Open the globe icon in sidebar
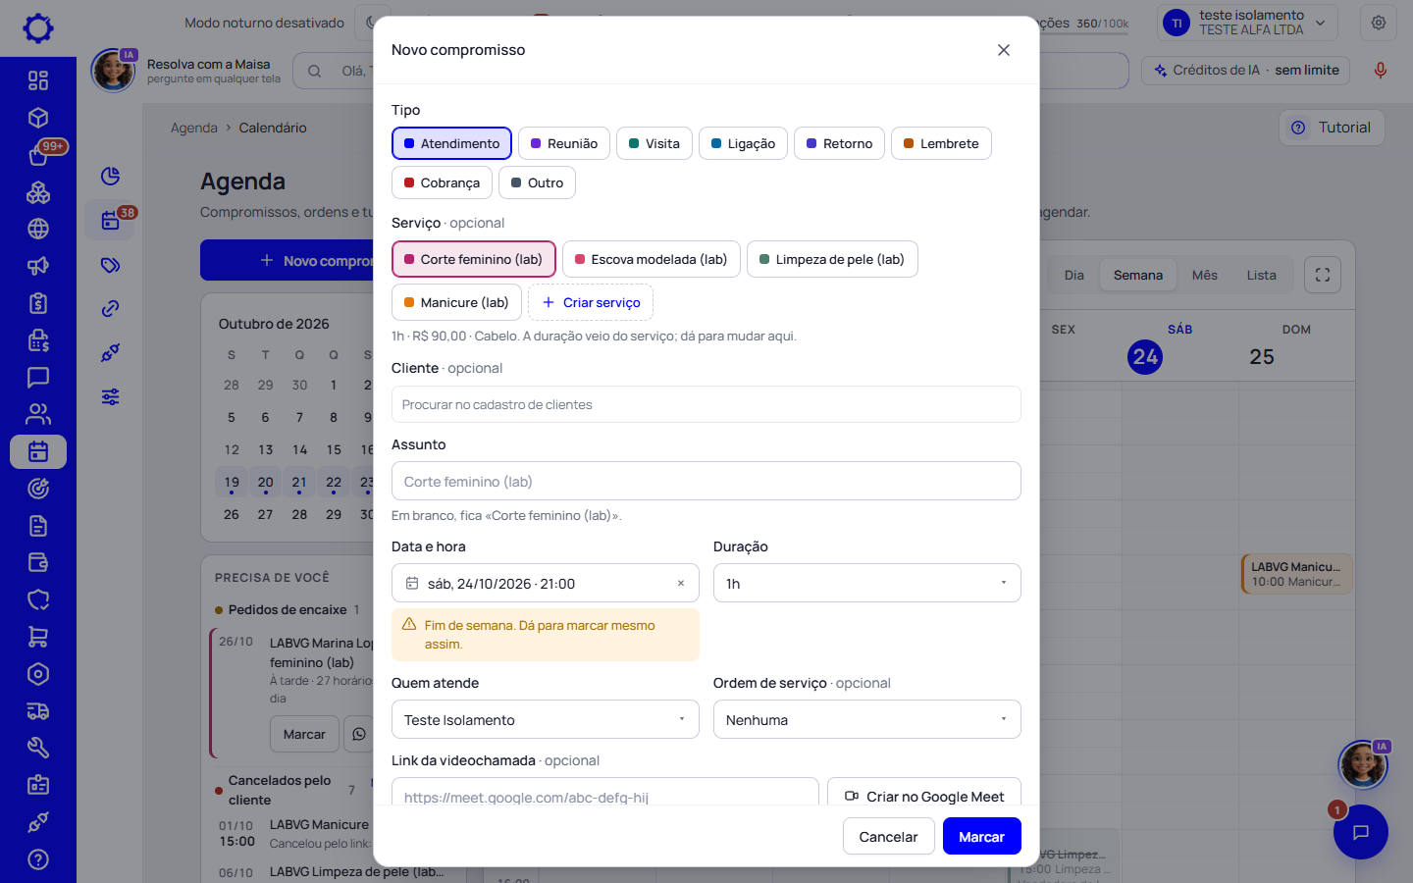 click(x=38, y=229)
